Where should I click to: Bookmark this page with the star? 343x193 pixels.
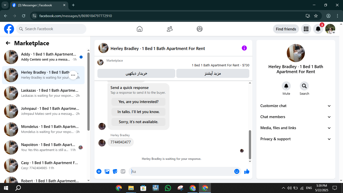pyautogui.click(x=316, y=16)
